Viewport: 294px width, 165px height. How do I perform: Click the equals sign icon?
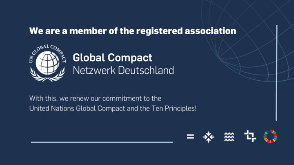click(190, 136)
